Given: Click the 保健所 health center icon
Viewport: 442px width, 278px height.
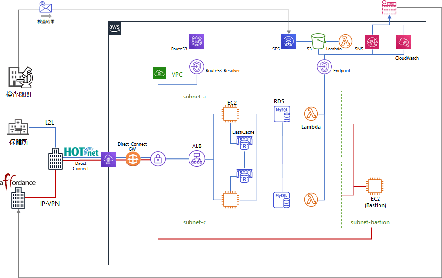Looking at the screenshot, I should [x=18, y=127].
